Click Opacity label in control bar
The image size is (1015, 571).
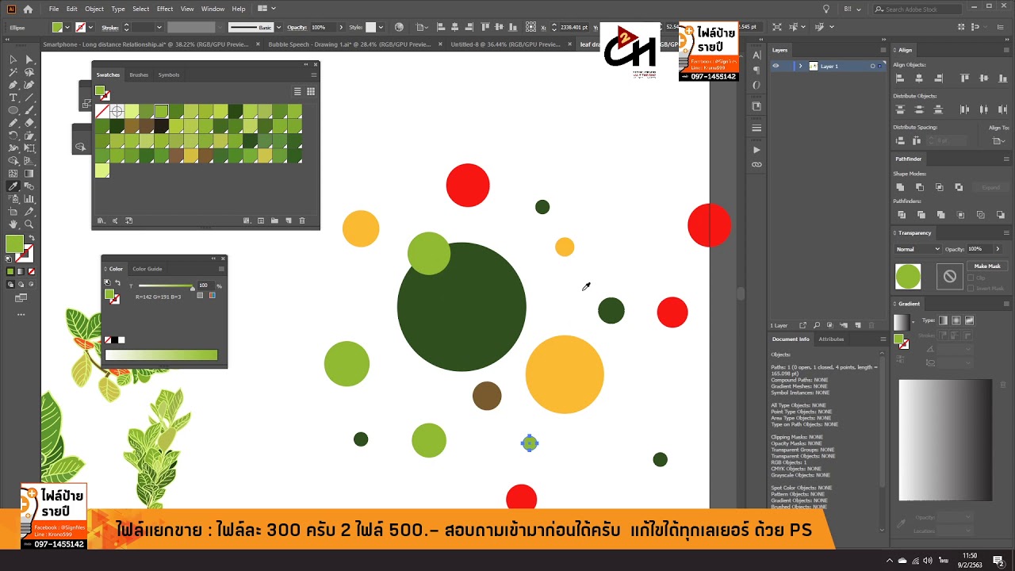[x=297, y=27]
